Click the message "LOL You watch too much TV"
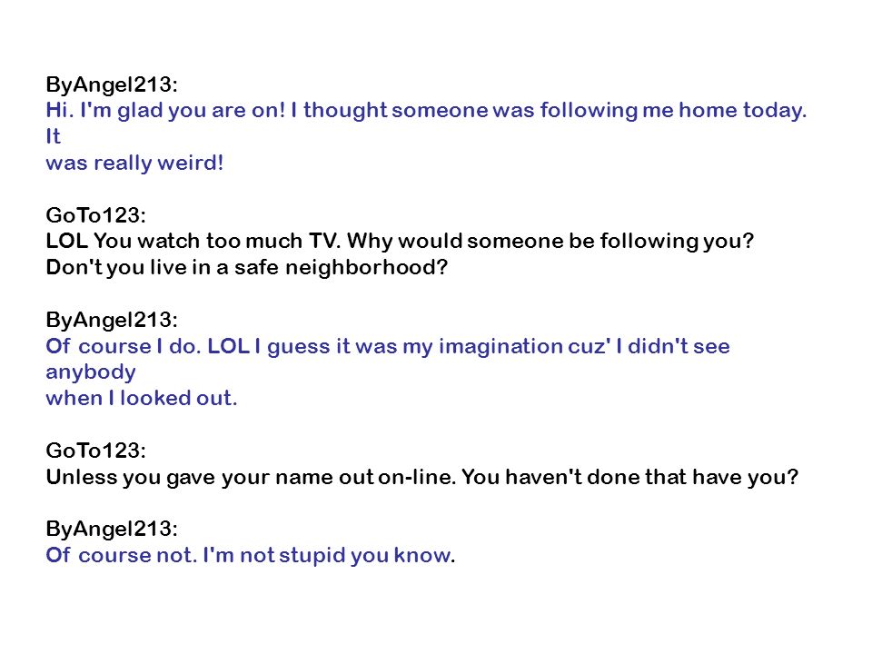 pos(400,242)
